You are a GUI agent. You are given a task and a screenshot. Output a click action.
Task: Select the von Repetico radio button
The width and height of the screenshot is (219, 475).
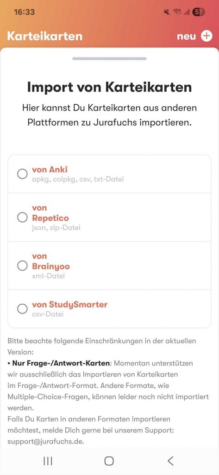point(22,217)
